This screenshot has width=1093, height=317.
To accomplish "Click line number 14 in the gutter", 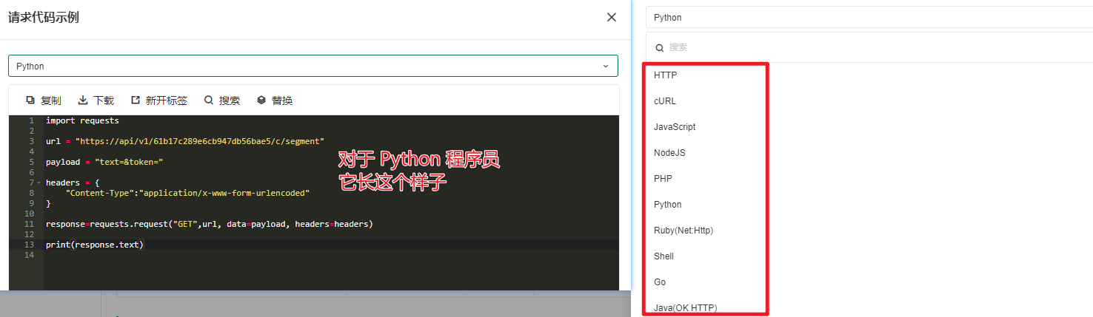I will pyautogui.click(x=29, y=255).
